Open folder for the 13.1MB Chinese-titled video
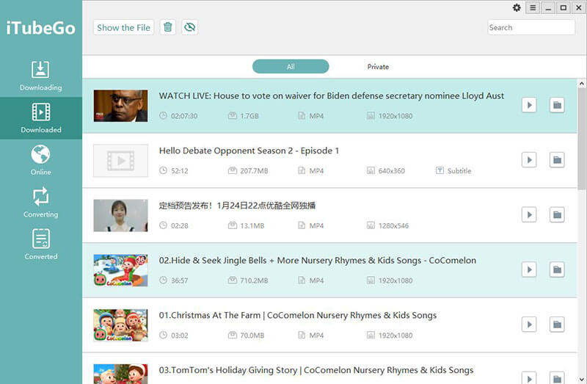 557,214
